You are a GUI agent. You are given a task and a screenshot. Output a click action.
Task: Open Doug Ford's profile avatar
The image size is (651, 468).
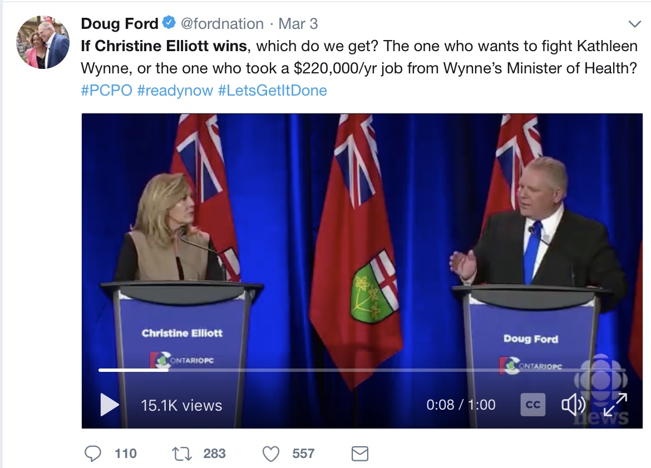(x=43, y=42)
